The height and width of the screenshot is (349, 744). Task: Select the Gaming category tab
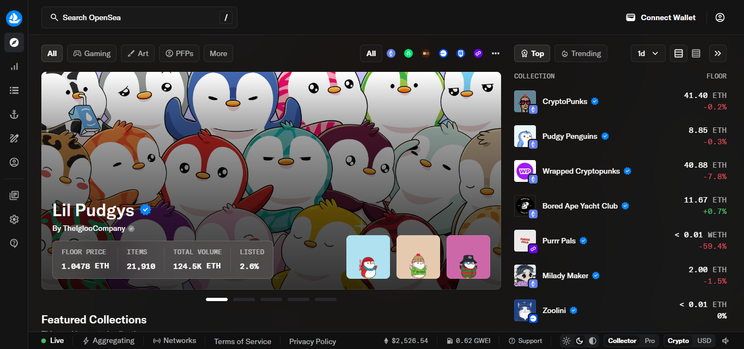[x=92, y=53]
